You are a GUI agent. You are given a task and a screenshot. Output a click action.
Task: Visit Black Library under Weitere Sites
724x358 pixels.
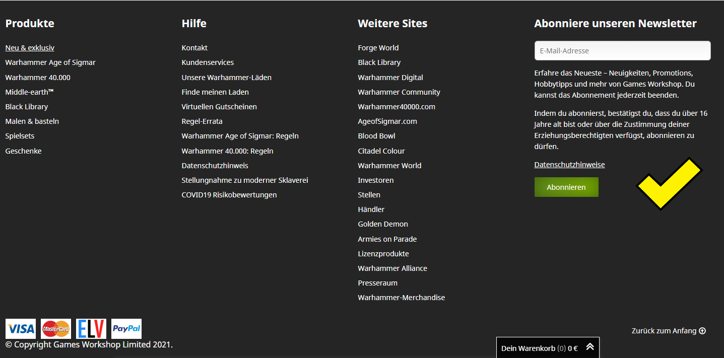pos(379,62)
